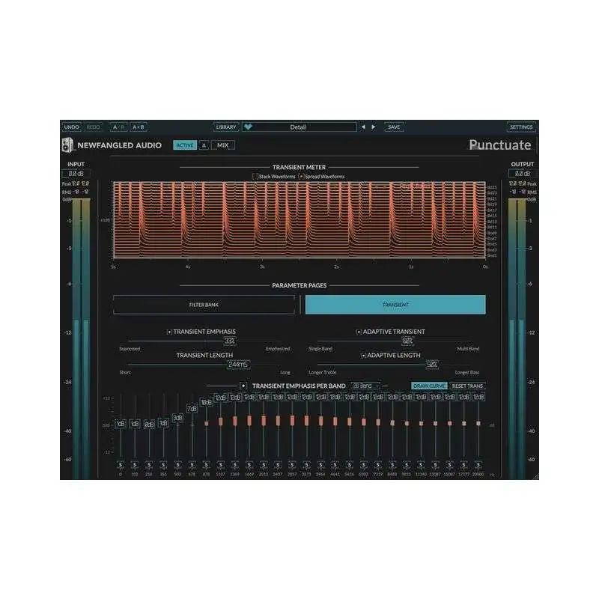The width and height of the screenshot is (599, 599).
Task: Solo the 102 Hz band
Action: [135, 465]
